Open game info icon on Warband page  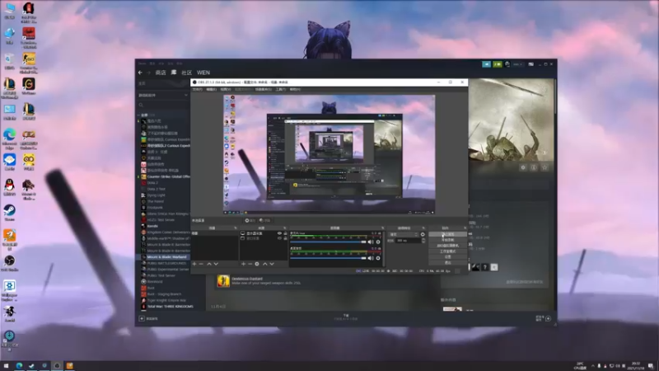(x=534, y=167)
